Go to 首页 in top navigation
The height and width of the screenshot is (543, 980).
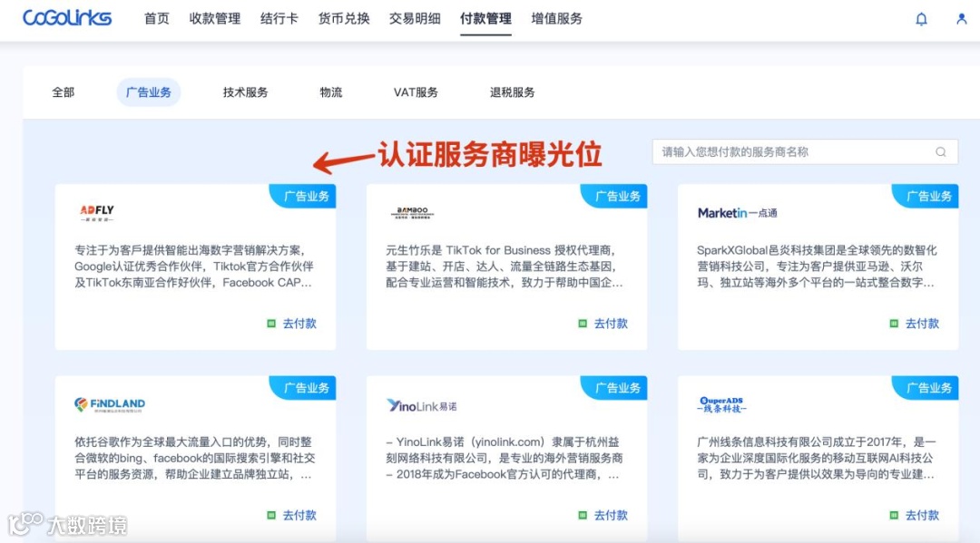[x=156, y=19]
